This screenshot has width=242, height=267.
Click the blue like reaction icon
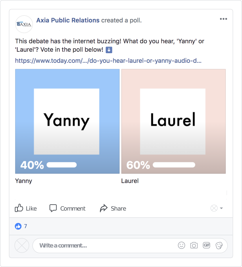18,226
